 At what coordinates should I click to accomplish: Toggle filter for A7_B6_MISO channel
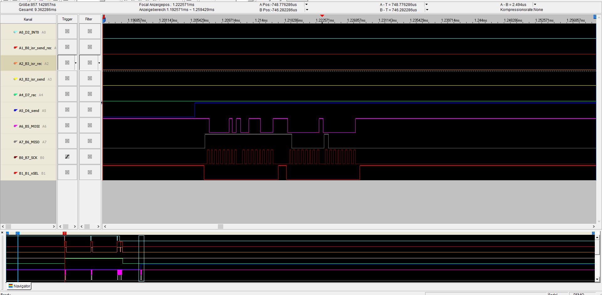pyautogui.click(x=90, y=141)
